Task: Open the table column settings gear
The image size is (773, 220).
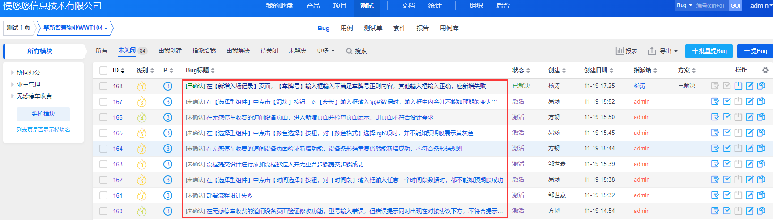Action: pyautogui.click(x=765, y=70)
